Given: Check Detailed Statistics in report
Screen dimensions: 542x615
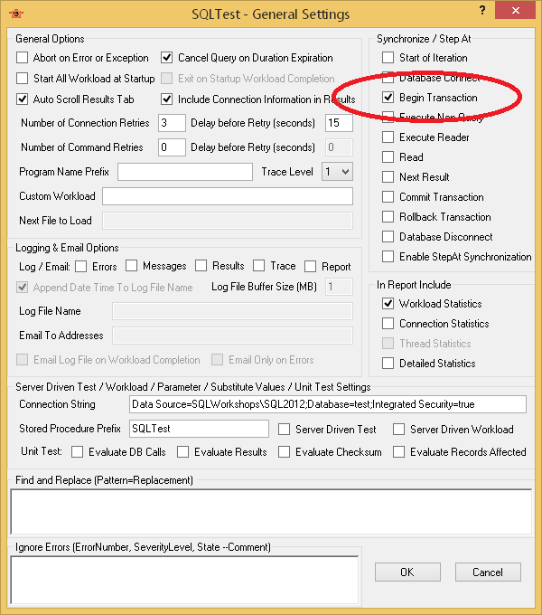Looking at the screenshot, I should (388, 364).
